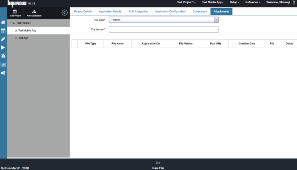Open the play execution icon in sidebar
Screen dimensions: 297x170
click(3, 48)
